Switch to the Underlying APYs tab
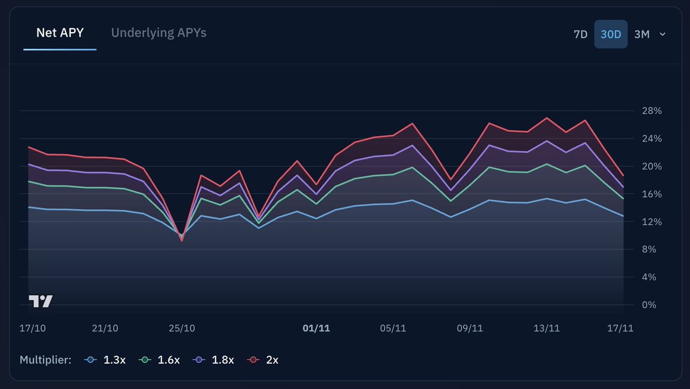The height and width of the screenshot is (389, 690). tap(158, 33)
